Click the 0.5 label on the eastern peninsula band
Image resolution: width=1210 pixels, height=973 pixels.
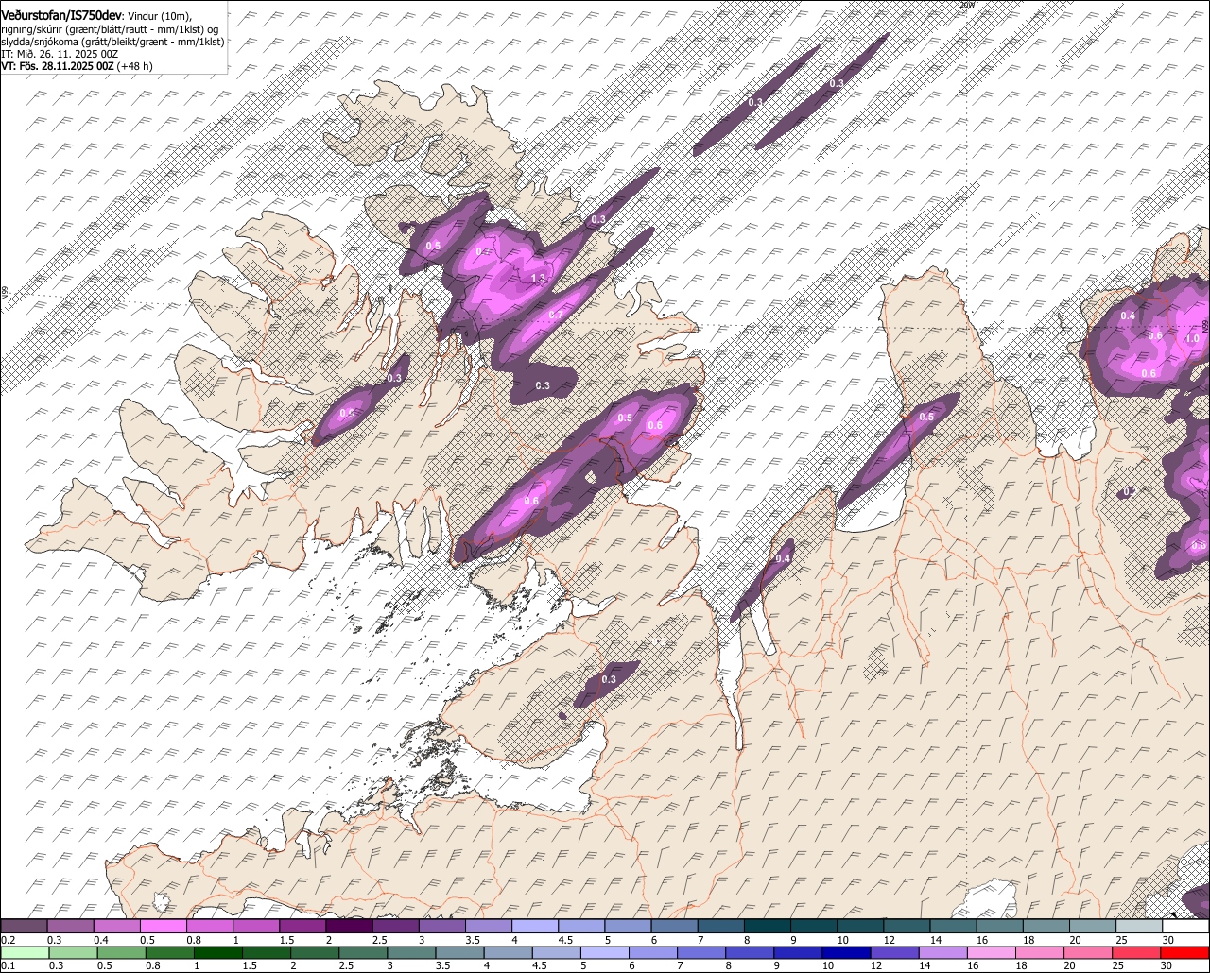[926, 418]
